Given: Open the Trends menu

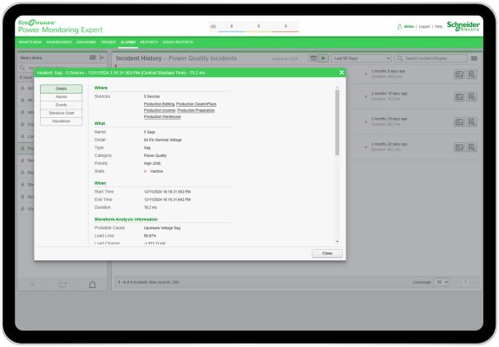Looking at the screenshot, I should 108,42.
